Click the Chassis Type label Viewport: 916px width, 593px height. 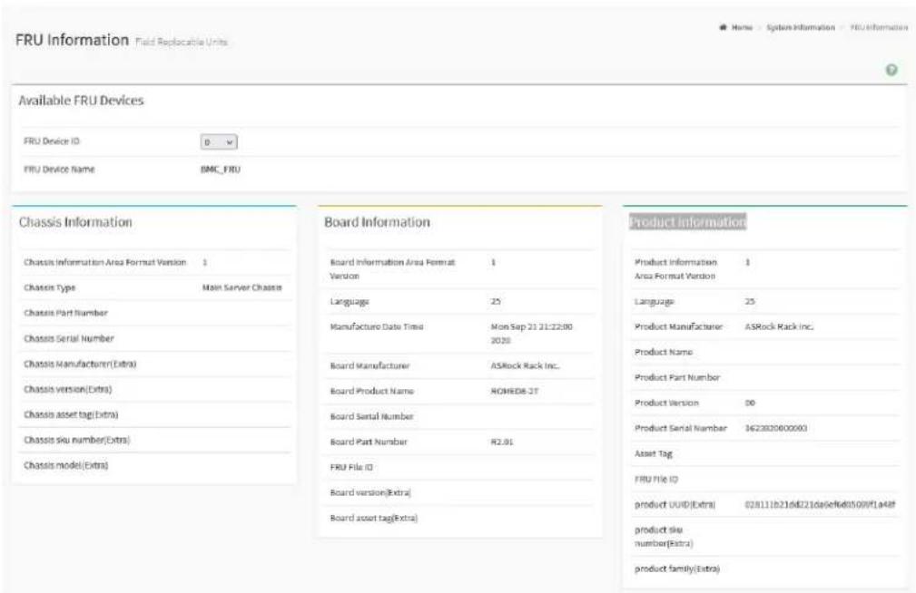50,287
